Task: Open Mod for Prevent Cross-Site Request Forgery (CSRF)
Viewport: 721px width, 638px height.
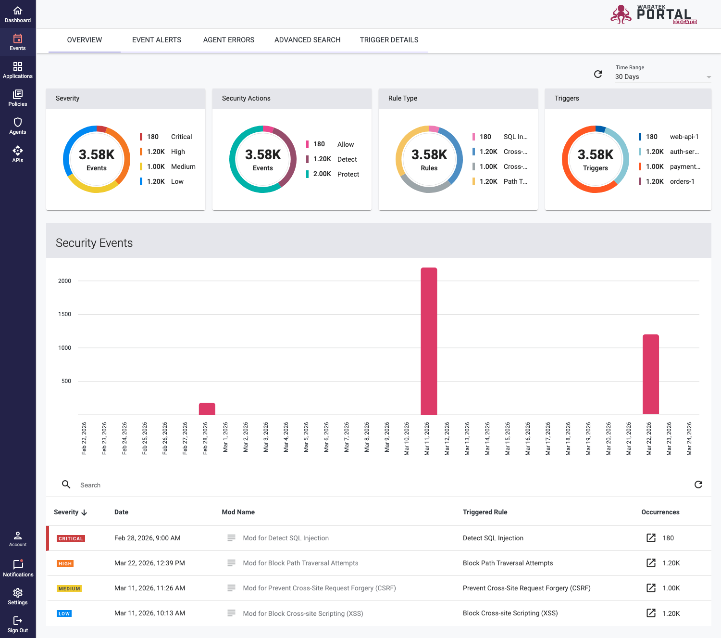Action: pyautogui.click(x=319, y=588)
